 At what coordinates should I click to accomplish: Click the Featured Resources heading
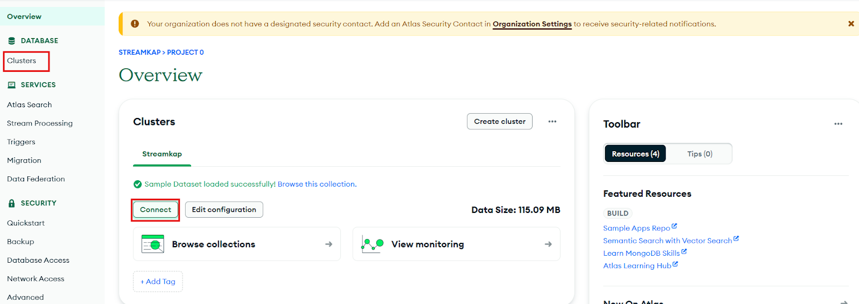click(x=647, y=194)
